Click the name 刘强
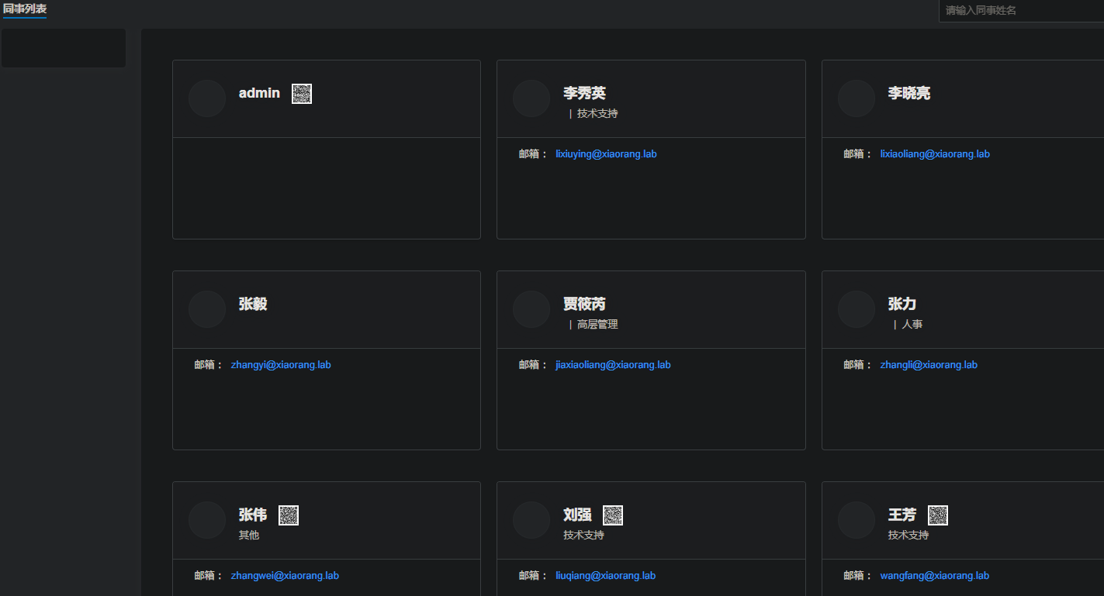 pyautogui.click(x=577, y=515)
